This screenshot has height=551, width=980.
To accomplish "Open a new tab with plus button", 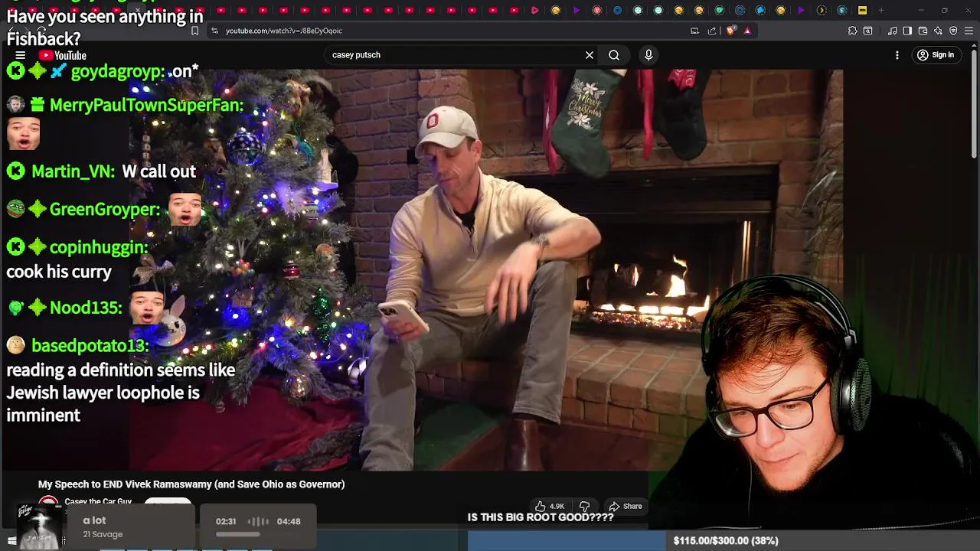I will [881, 10].
